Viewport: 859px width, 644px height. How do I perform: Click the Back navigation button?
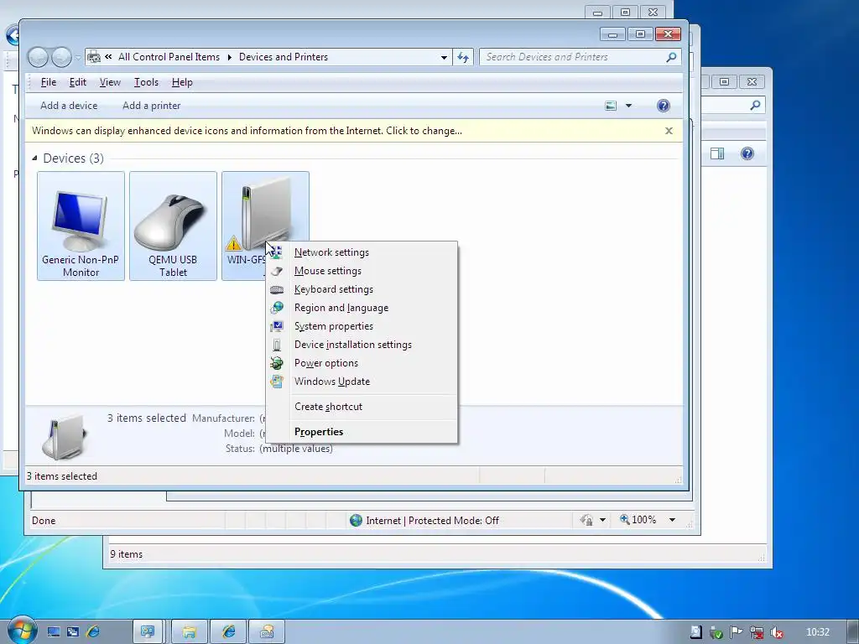[39, 57]
